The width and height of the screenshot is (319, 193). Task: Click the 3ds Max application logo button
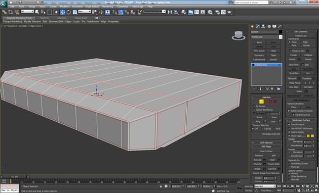[x=4, y=4]
